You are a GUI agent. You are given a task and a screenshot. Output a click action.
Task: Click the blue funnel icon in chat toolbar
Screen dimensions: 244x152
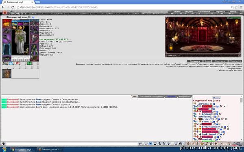coord(150,143)
